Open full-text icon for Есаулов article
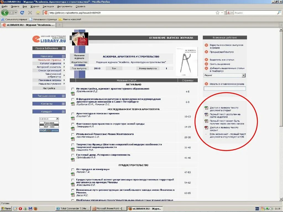283x212 pixels. click(73, 118)
